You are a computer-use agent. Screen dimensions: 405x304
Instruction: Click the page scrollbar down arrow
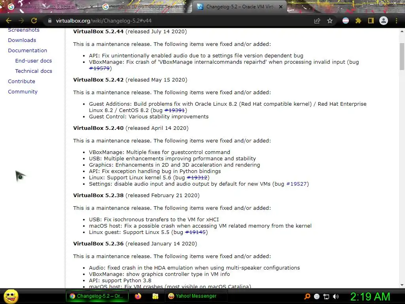click(402, 285)
